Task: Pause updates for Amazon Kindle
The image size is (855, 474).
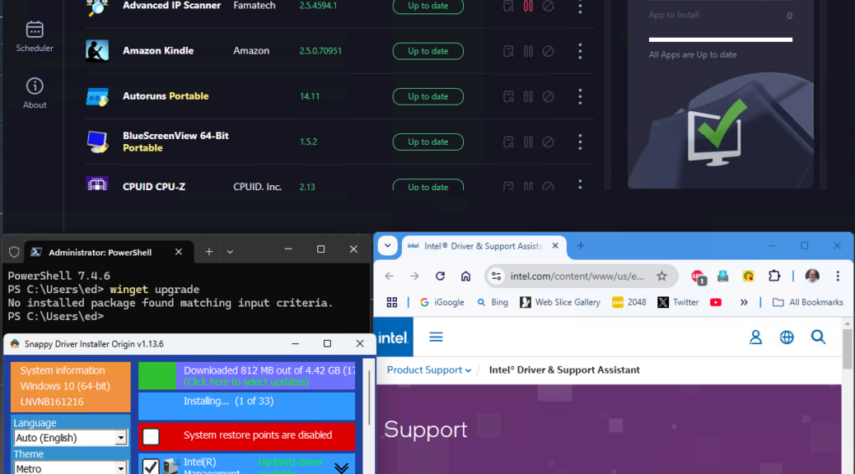Action: [x=528, y=51]
